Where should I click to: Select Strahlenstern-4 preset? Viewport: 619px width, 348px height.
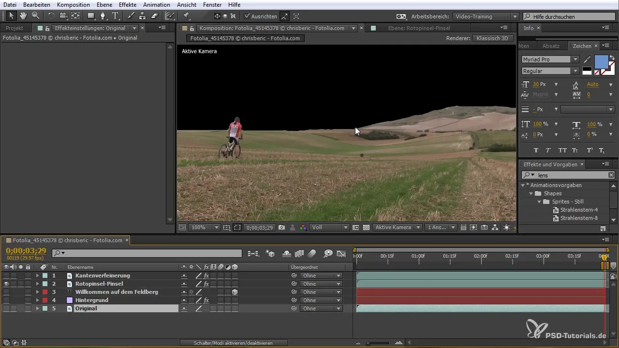[578, 210]
